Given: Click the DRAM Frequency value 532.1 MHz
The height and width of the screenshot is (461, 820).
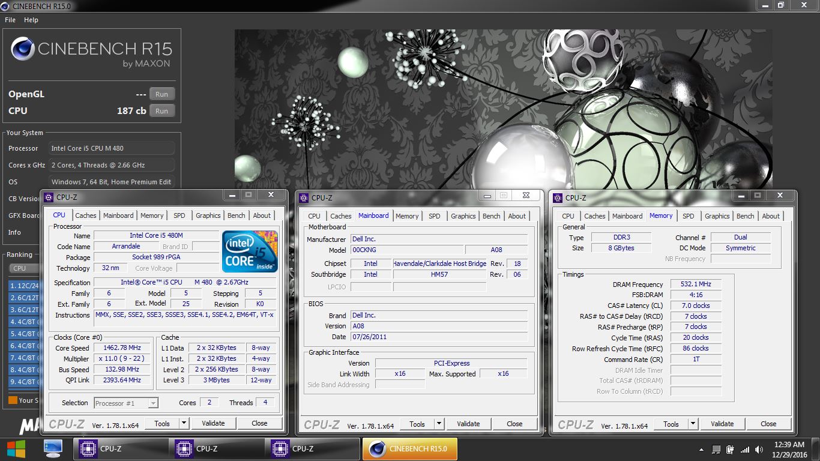Looking at the screenshot, I should click(695, 285).
